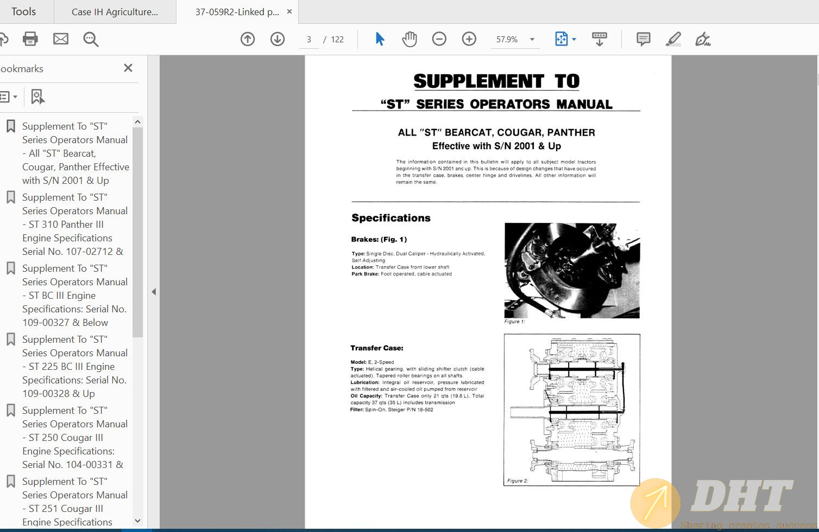The width and height of the screenshot is (819, 532).
Task: Open bookmark ST 310 Panther III Engine Specifications
Action: 75,224
